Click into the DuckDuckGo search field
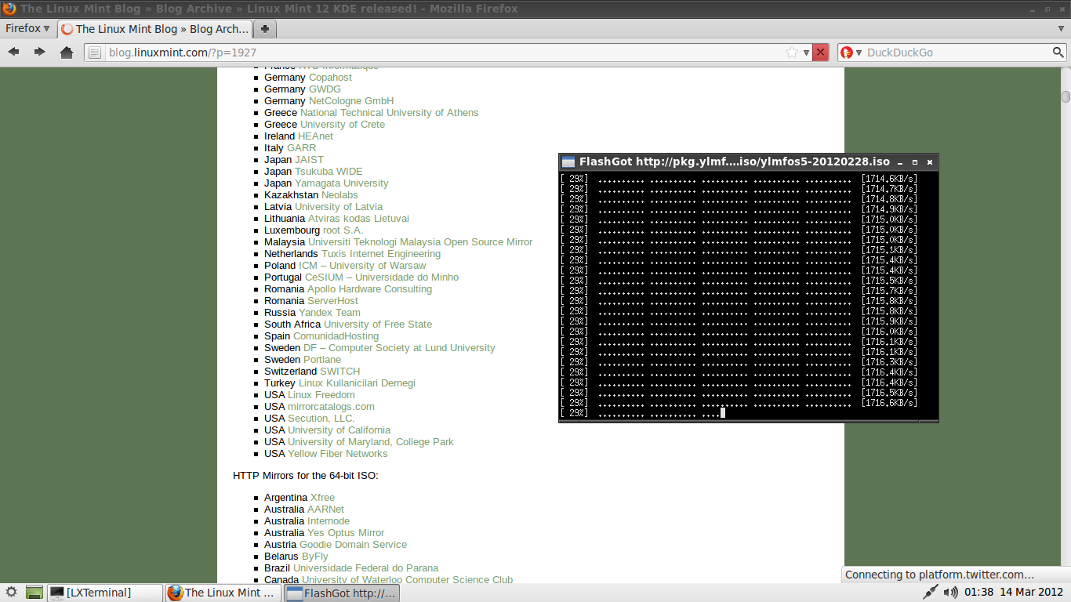1071x602 pixels. (x=957, y=53)
